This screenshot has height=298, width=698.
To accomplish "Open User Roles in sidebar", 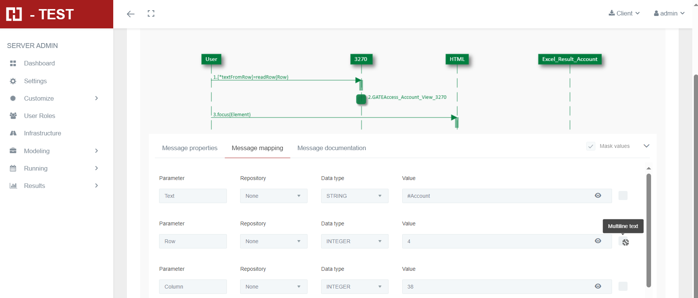I will (x=39, y=116).
